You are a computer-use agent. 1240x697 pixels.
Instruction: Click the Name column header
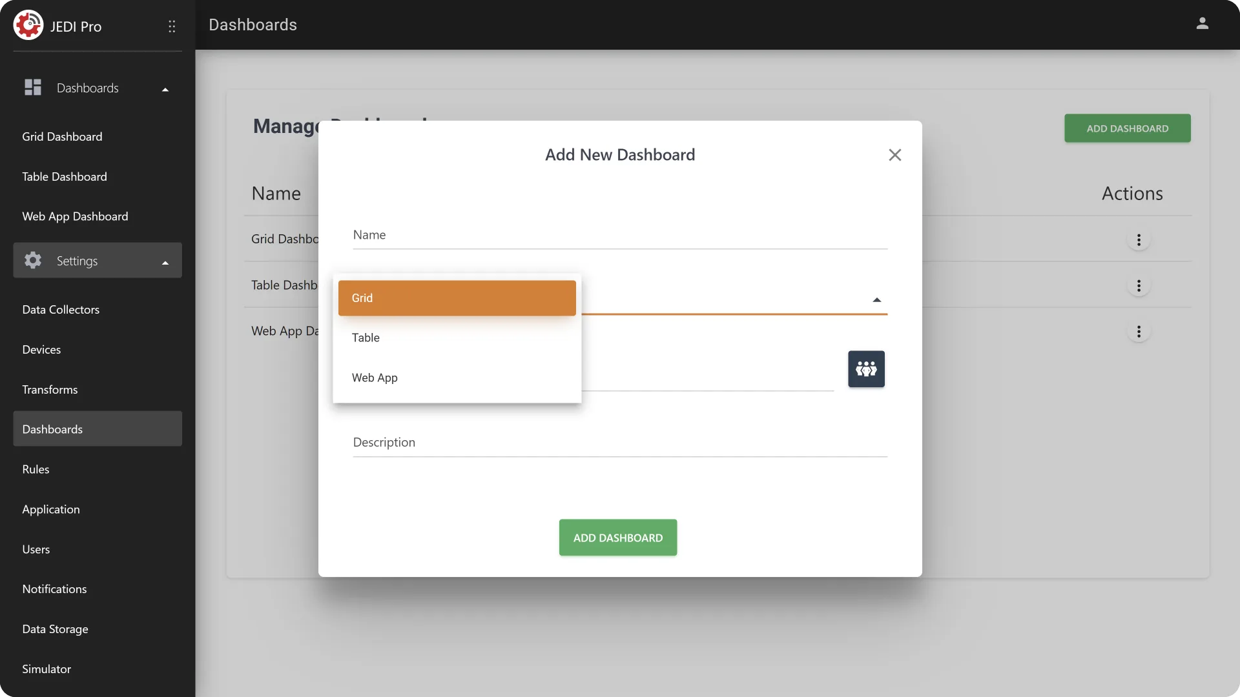pos(276,194)
